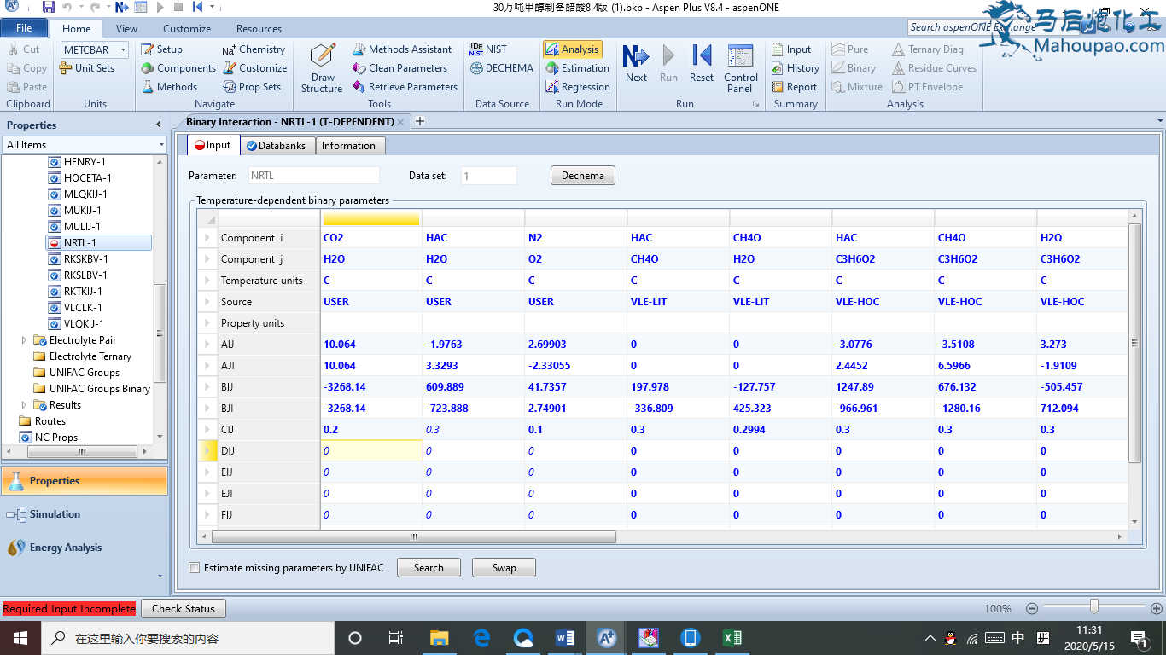Select VLCLK-1 in the tree

(x=83, y=308)
